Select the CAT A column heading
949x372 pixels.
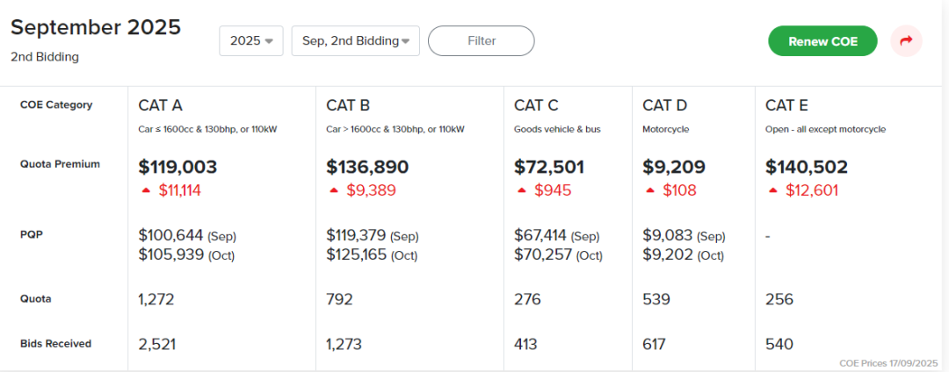[x=161, y=105]
